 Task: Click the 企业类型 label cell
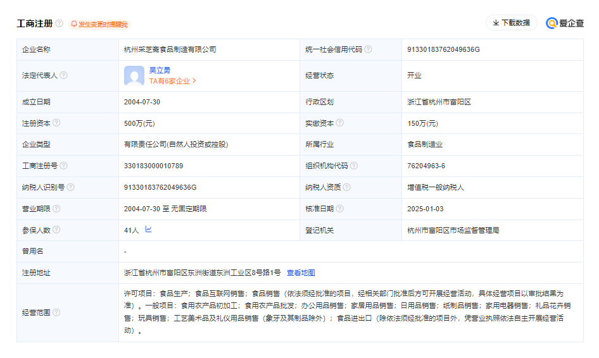click(68, 144)
